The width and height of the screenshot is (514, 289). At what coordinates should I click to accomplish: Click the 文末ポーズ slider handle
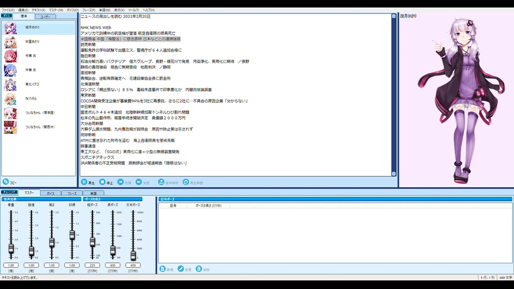coord(133,255)
